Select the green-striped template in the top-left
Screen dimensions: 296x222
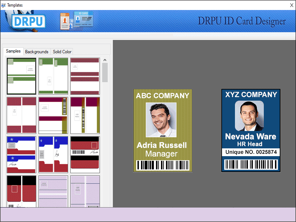(x=21, y=76)
